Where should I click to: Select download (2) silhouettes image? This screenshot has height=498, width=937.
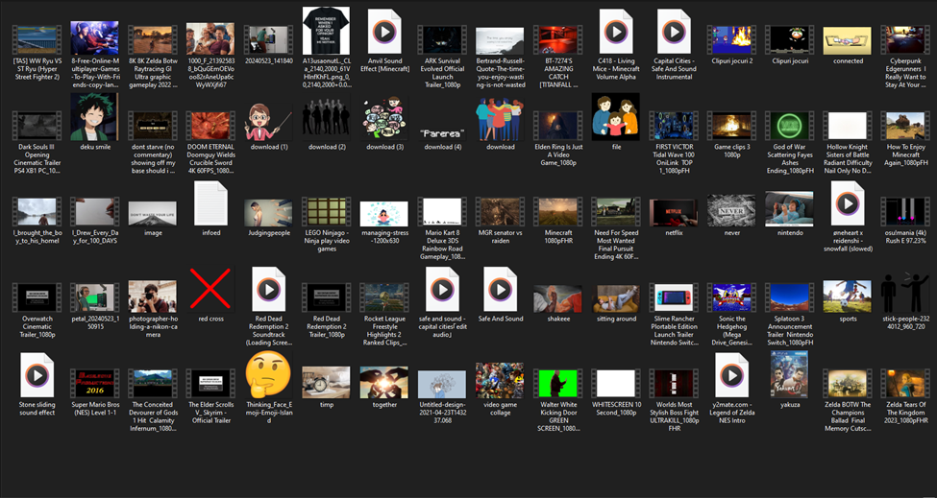pos(327,117)
